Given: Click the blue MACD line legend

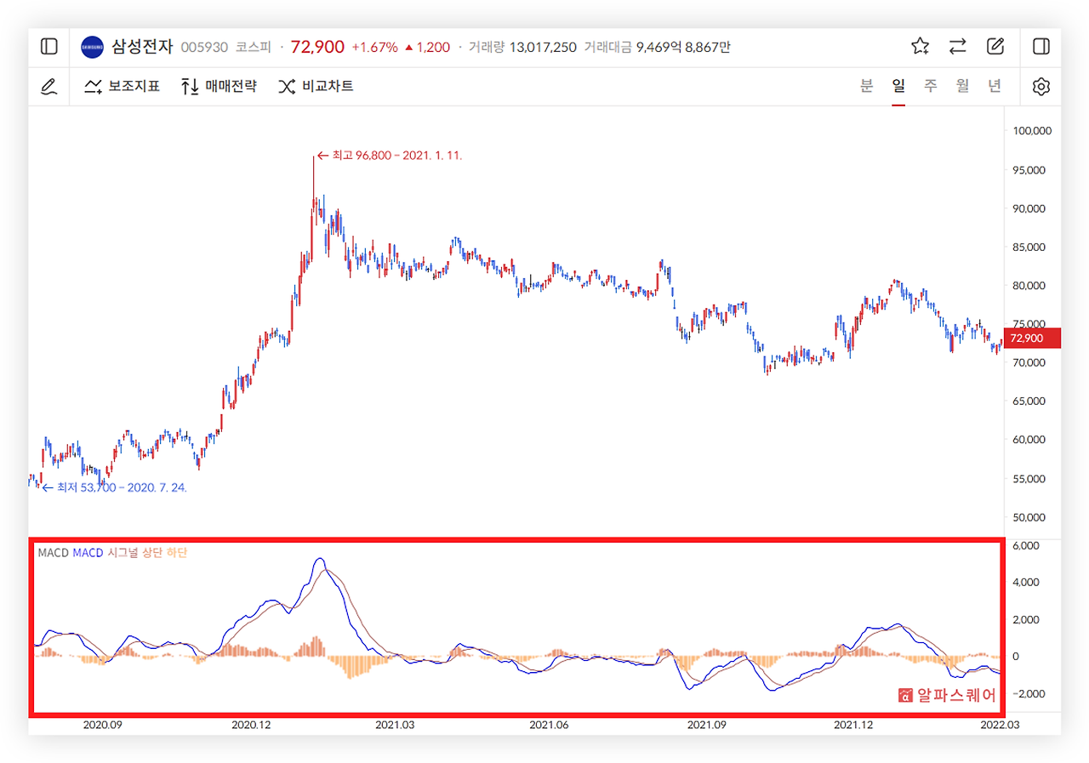Looking at the screenshot, I should click(88, 553).
